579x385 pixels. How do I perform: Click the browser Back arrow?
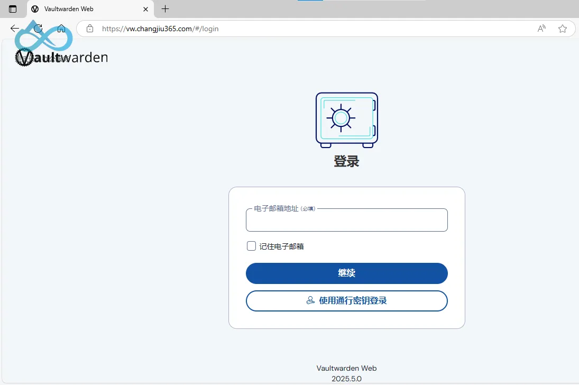(x=15, y=29)
